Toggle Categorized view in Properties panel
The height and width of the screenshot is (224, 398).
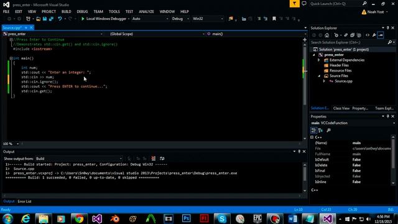(x=313, y=130)
